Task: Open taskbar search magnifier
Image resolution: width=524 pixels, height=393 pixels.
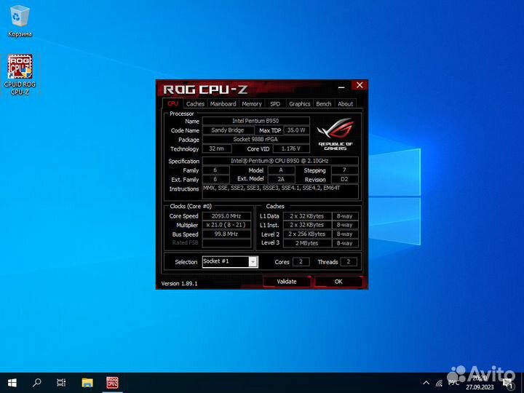Action: coord(36,383)
